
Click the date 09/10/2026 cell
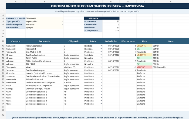click(x=111, y=70)
